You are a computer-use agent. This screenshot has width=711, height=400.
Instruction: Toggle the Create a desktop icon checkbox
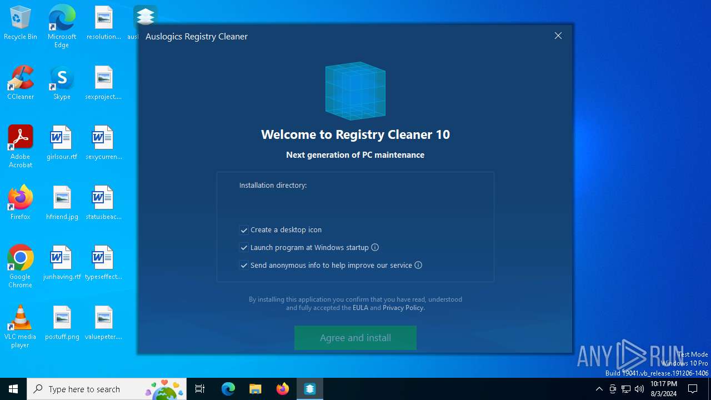[244, 230]
